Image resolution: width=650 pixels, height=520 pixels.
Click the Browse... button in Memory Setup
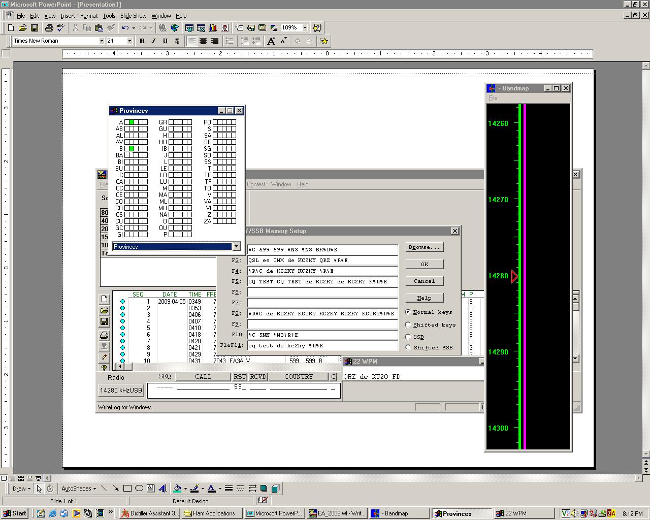[x=424, y=247]
